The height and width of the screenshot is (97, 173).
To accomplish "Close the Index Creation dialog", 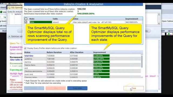I will pos(134,88).
